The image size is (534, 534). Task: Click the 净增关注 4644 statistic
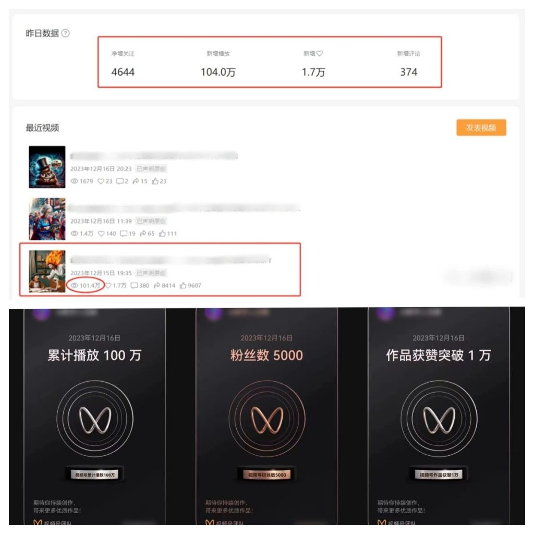click(x=123, y=64)
